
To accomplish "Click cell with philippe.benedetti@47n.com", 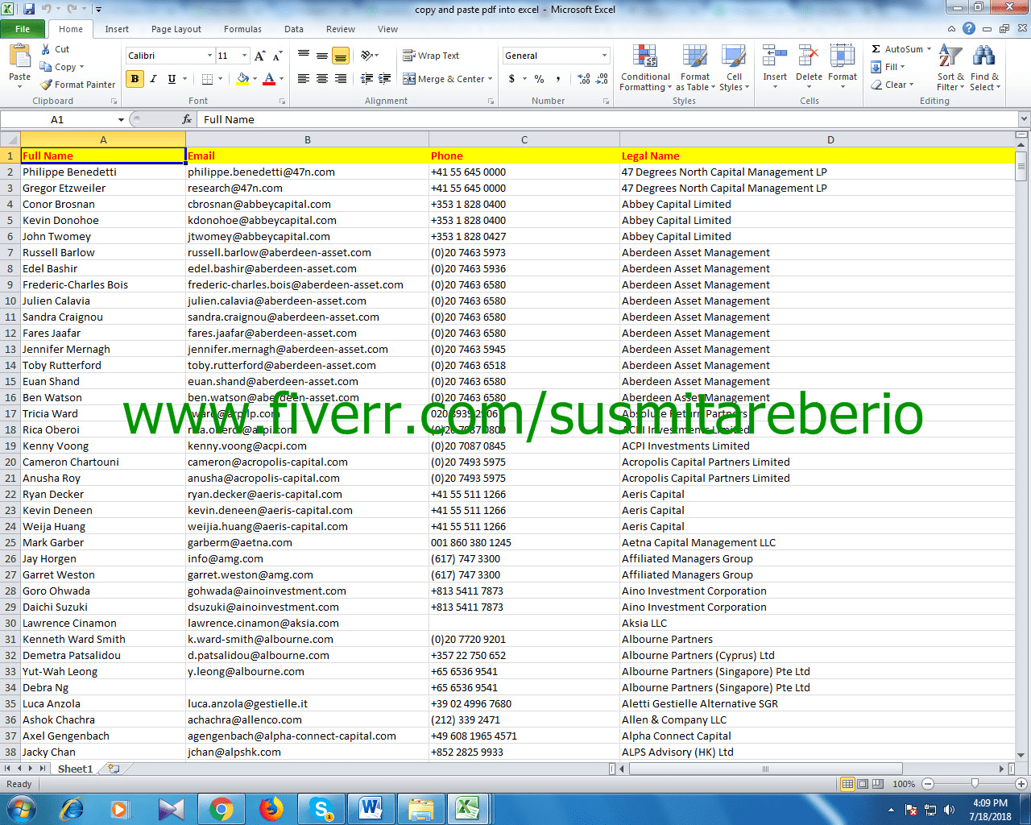I will (307, 172).
